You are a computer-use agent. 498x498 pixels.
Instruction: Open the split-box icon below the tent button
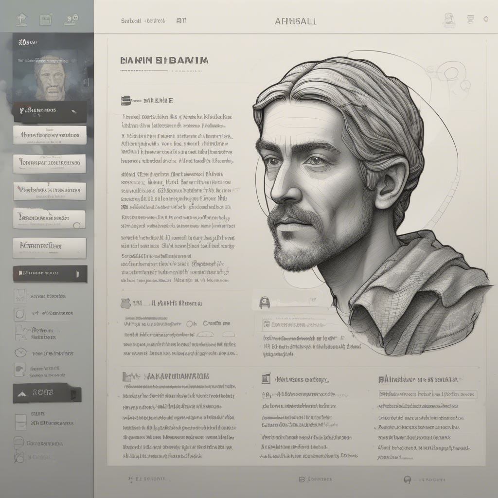click(x=21, y=422)
